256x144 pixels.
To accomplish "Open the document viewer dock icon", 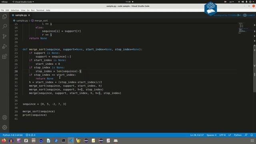I will tap(108, 140).
